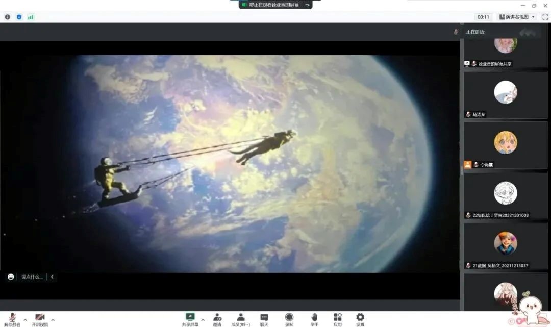
Task: Click the mic icon beside name ending 2021213037
Action: [x=468, y=266]
